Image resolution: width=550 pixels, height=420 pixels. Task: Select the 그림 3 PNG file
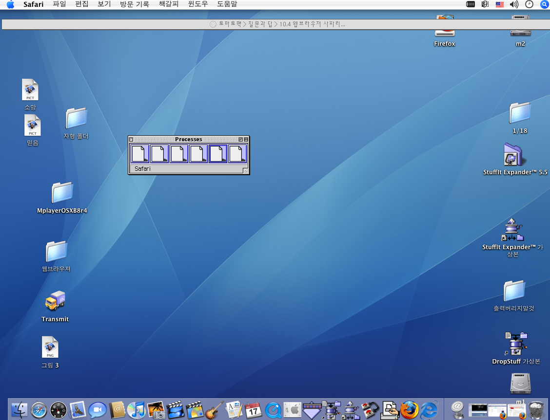(50, 347)
